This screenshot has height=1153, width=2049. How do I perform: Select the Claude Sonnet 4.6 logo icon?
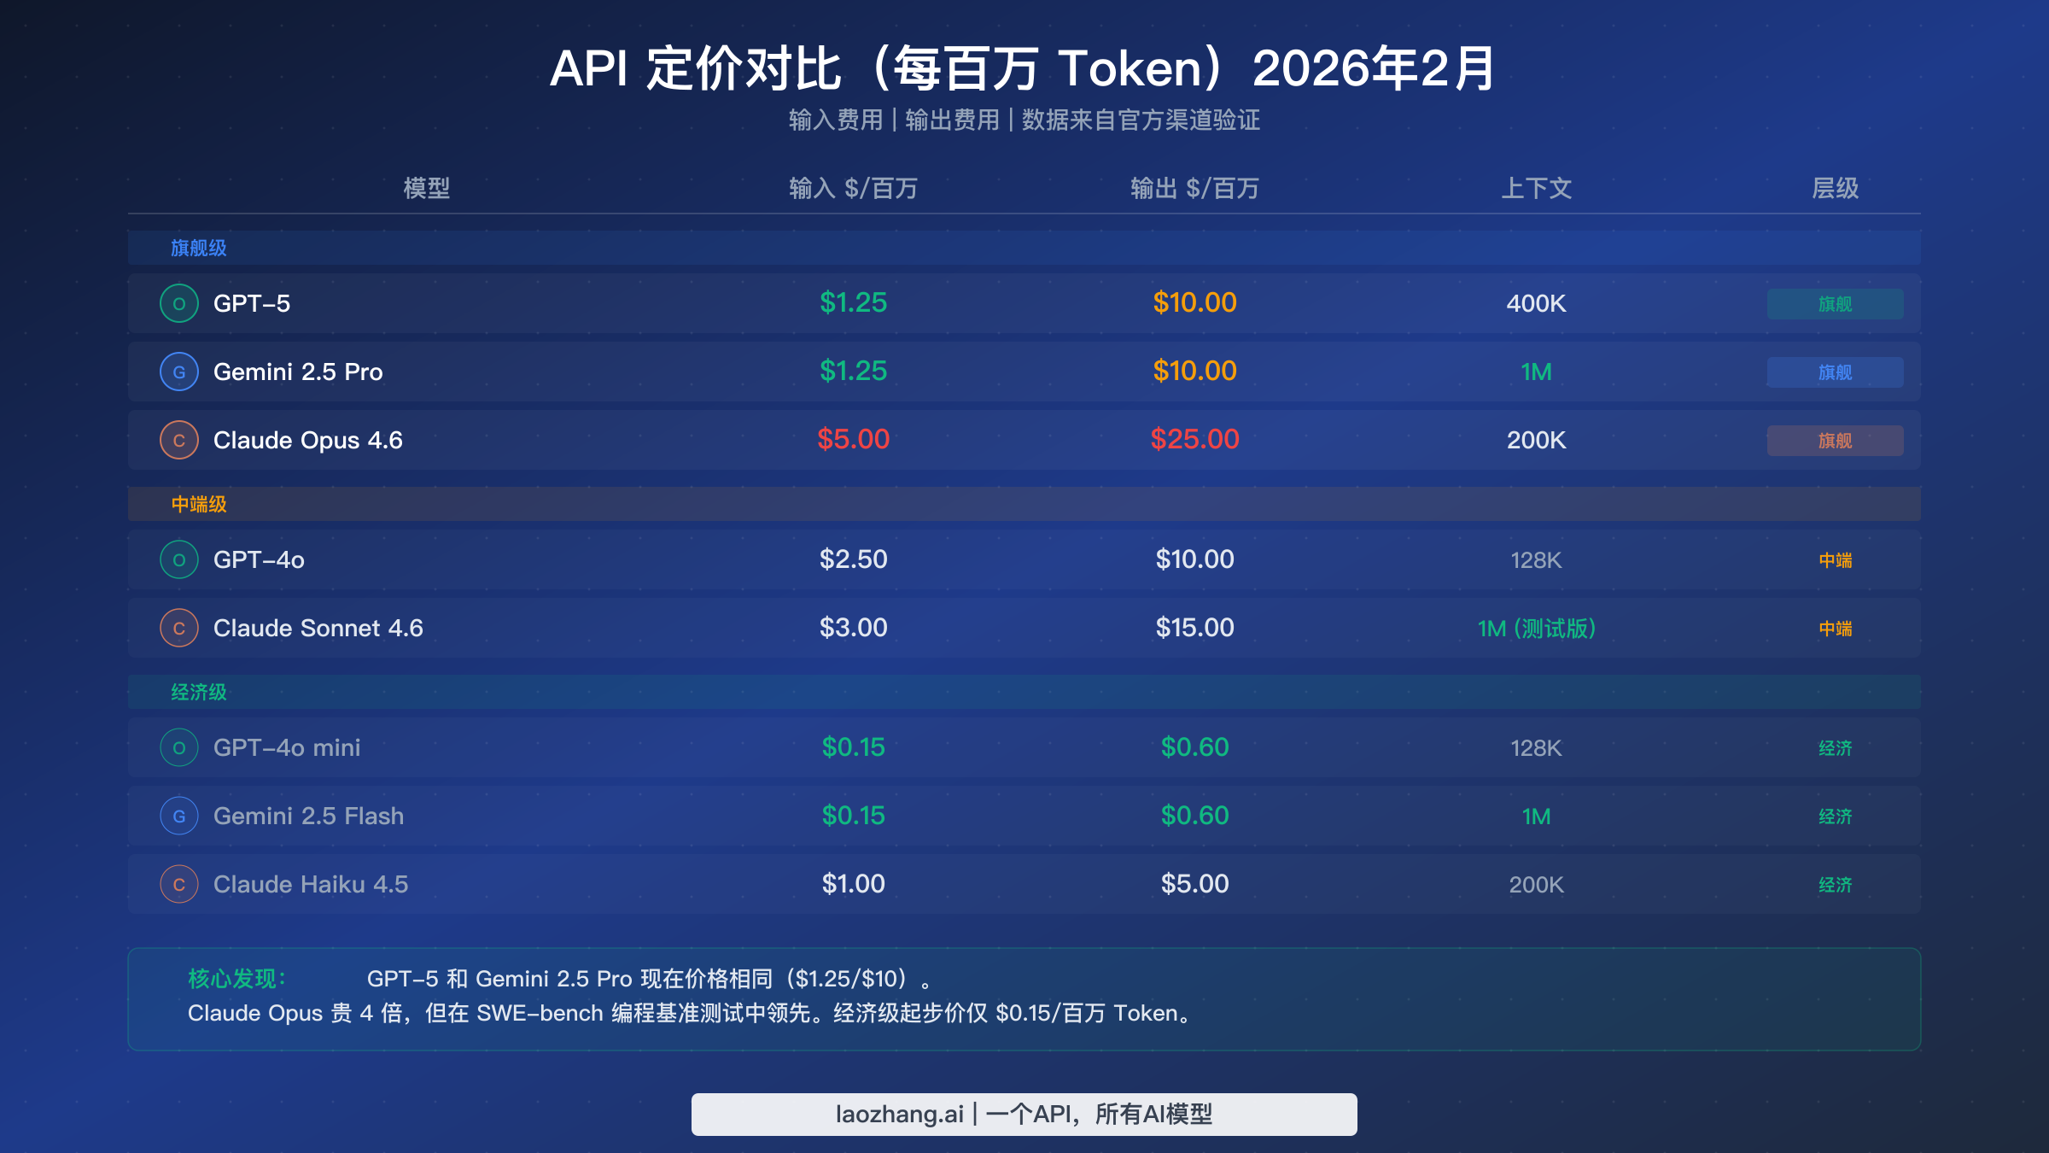pyautogui.click(x=178, y=628)
